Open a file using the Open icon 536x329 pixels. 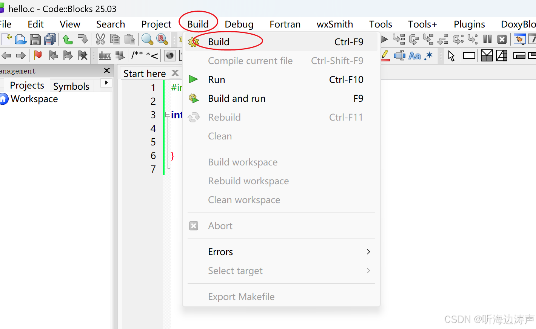point(20,39)
